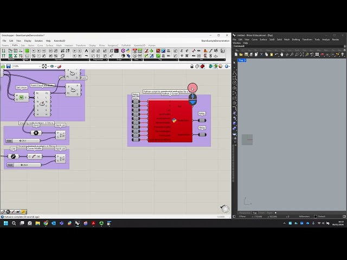Switch to the Curve ribbon tab in Grasshopper
The height and width of the screenshot is (260, 347).
click(40, 45)
